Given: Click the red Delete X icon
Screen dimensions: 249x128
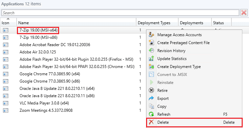Looking at the screenshot, I should 151,122.
